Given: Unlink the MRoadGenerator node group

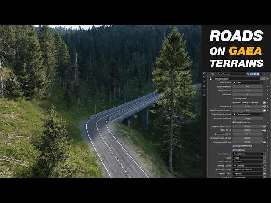Looking at the screenshot, I should [x=268, y=79].
